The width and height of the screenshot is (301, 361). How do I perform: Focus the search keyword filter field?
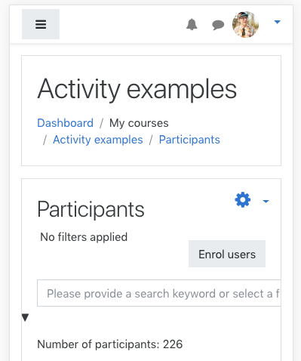tap(159, 293)
